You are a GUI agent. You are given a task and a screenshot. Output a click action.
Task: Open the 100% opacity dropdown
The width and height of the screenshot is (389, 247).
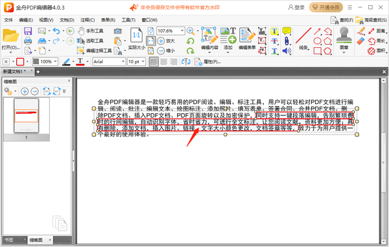pos(55,61)
